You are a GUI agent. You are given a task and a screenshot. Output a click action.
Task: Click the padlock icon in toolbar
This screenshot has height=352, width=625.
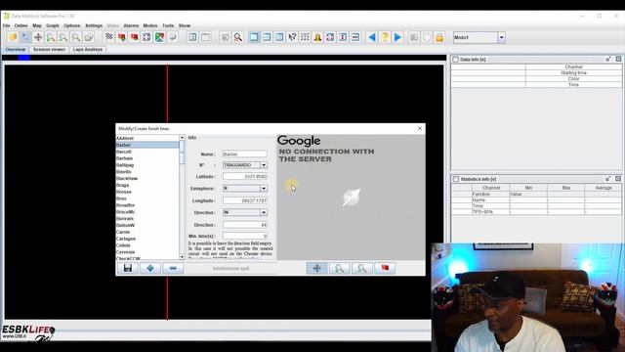coord(439,37)
